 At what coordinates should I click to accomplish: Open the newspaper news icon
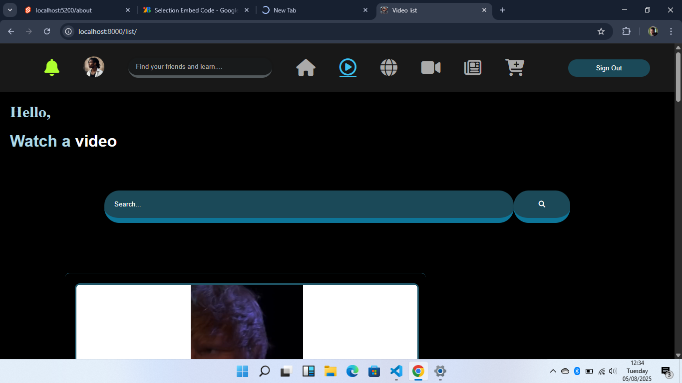click(472, 67)
